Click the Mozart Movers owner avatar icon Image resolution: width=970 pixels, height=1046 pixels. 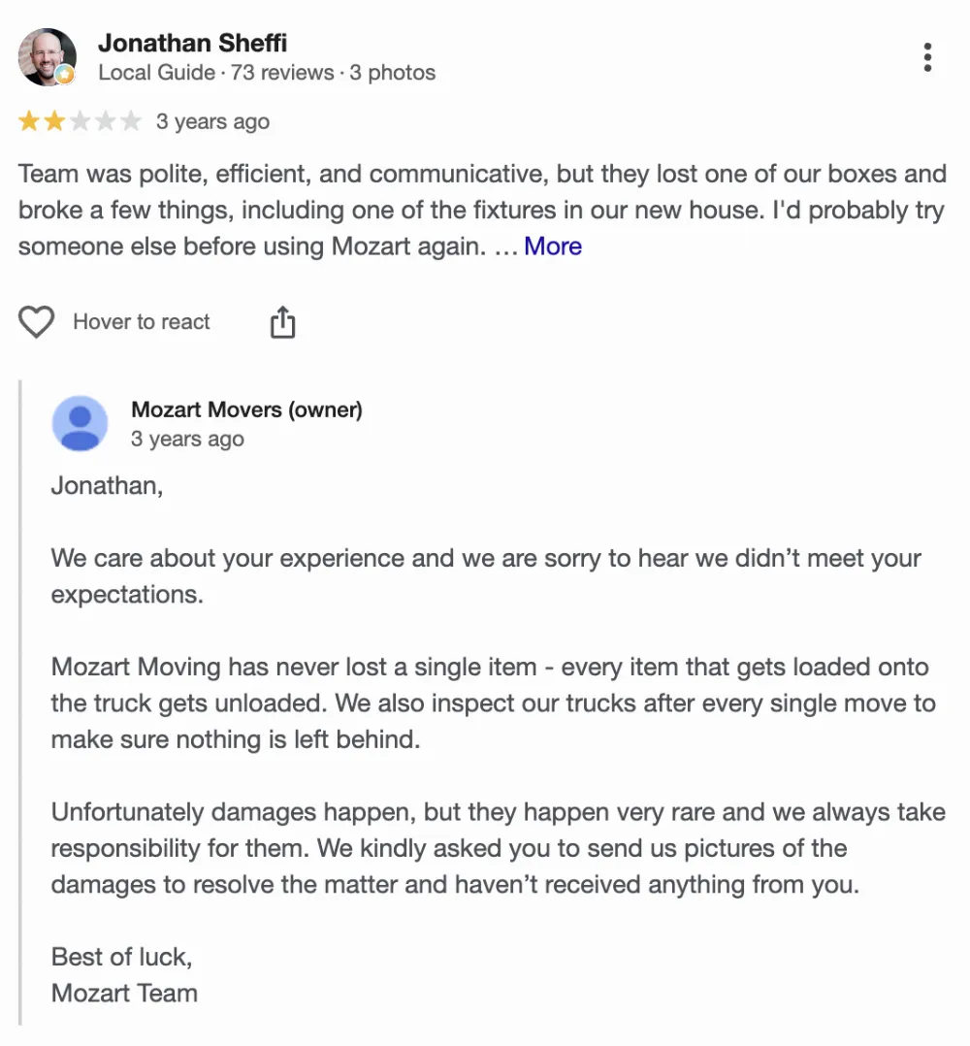pyautogui.click(x=80, y=423)
